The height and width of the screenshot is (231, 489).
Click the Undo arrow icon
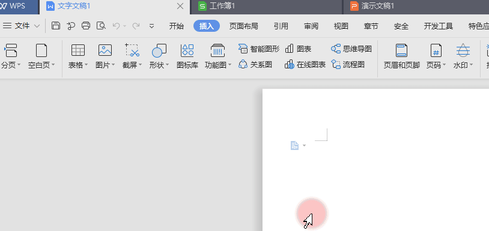click(x=116, y=26)
